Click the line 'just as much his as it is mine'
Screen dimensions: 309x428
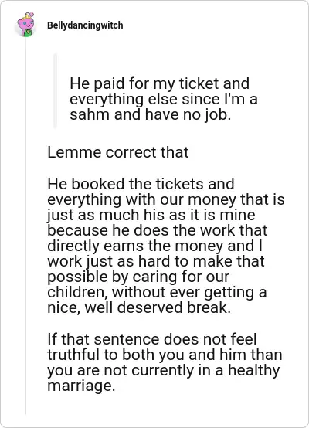[x=151, y=215]
